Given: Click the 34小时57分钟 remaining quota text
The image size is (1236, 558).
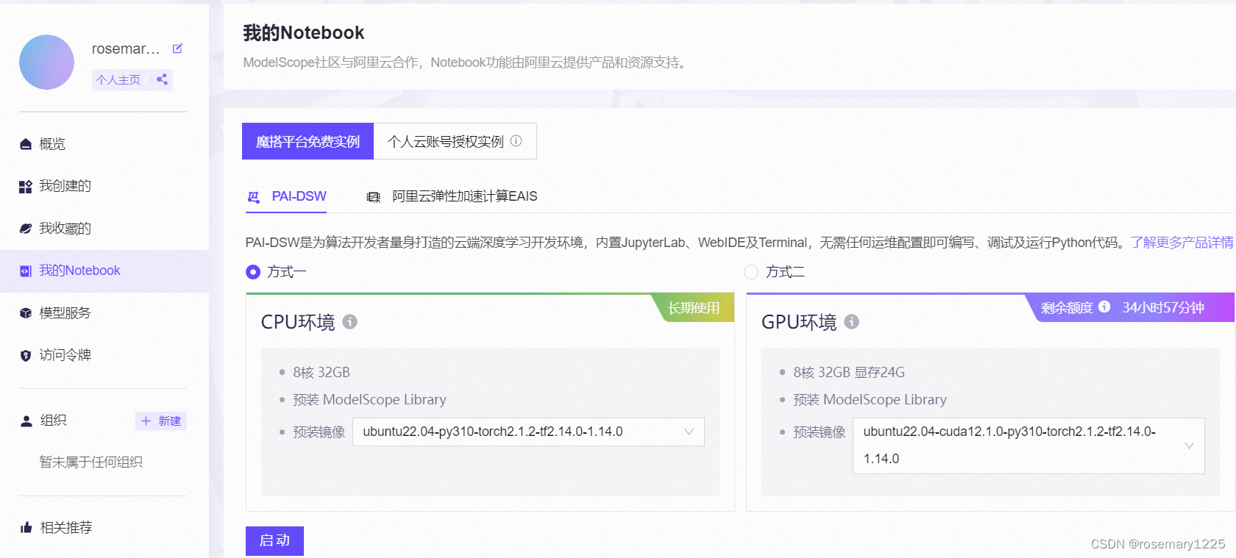Looking at the screenshot, I should click(1163, 308).
